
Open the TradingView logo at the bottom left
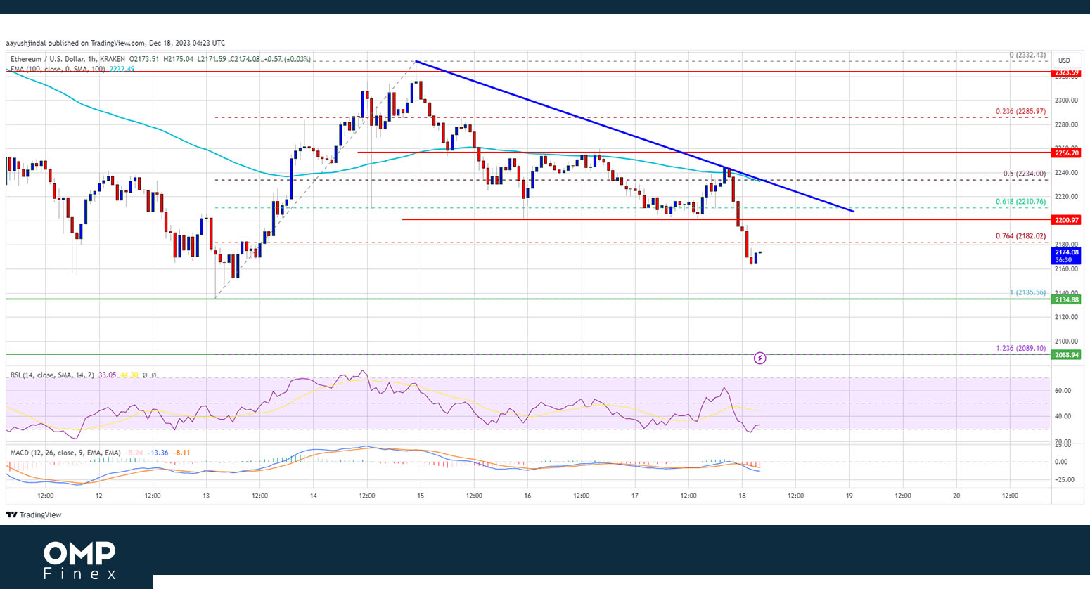34,515
